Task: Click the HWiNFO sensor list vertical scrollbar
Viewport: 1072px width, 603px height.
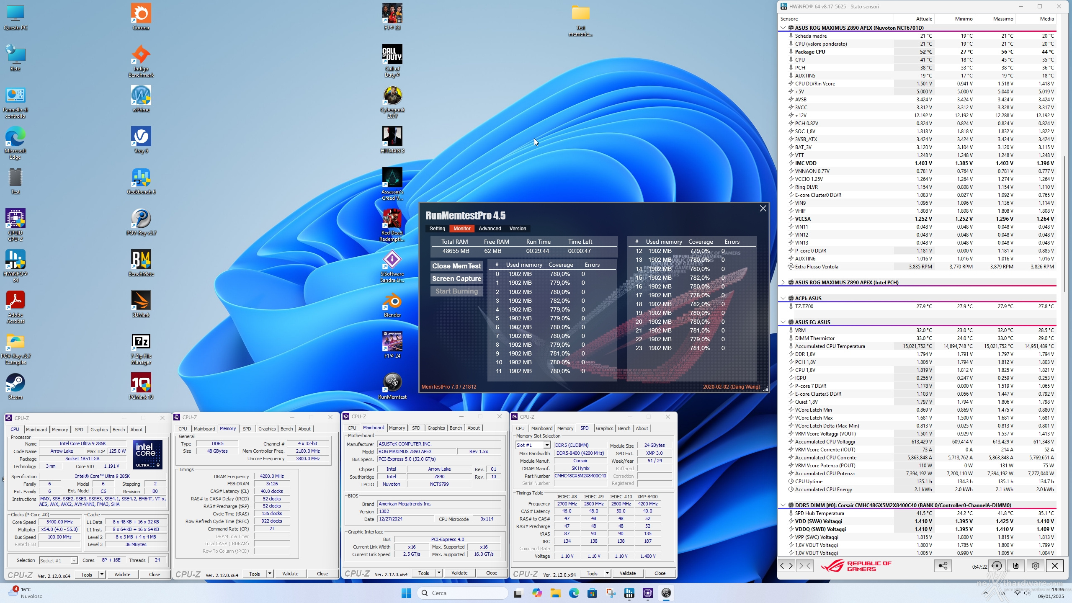Action: (1065, 224)
